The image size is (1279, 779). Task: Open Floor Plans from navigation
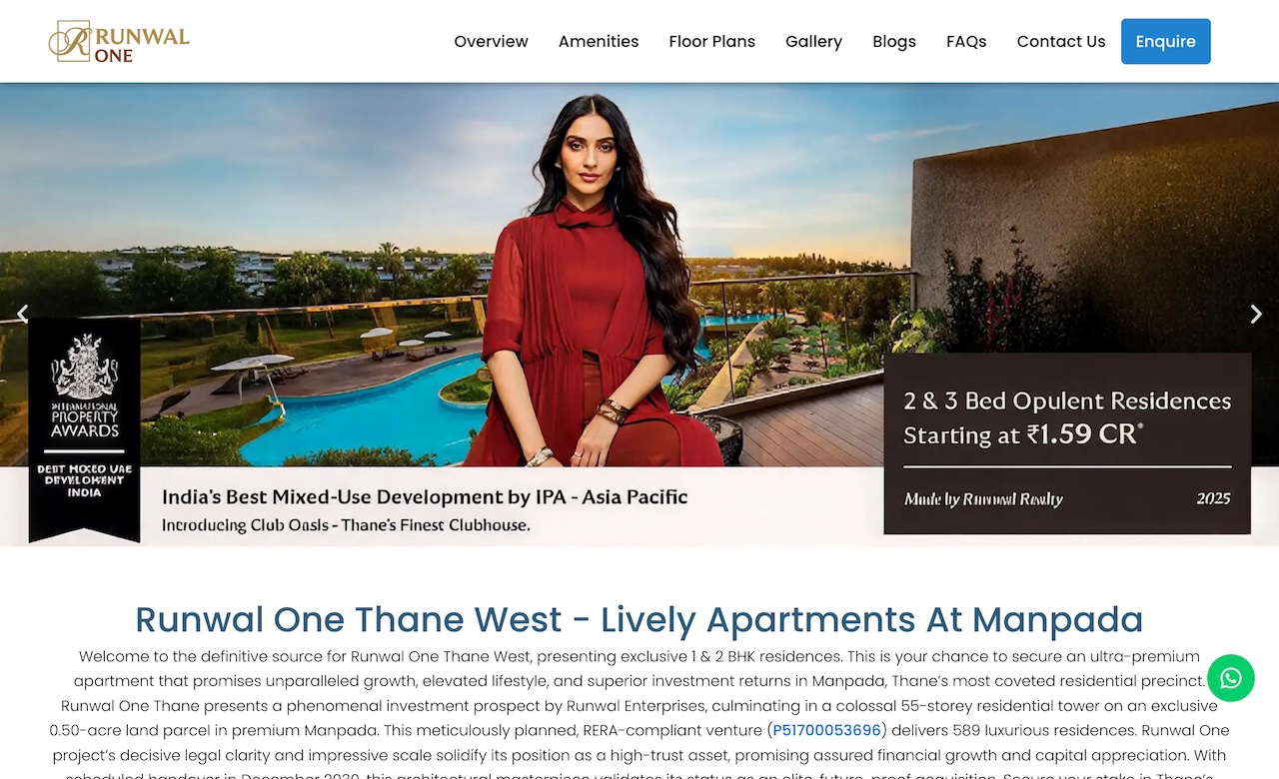click(x=712, y=41)
